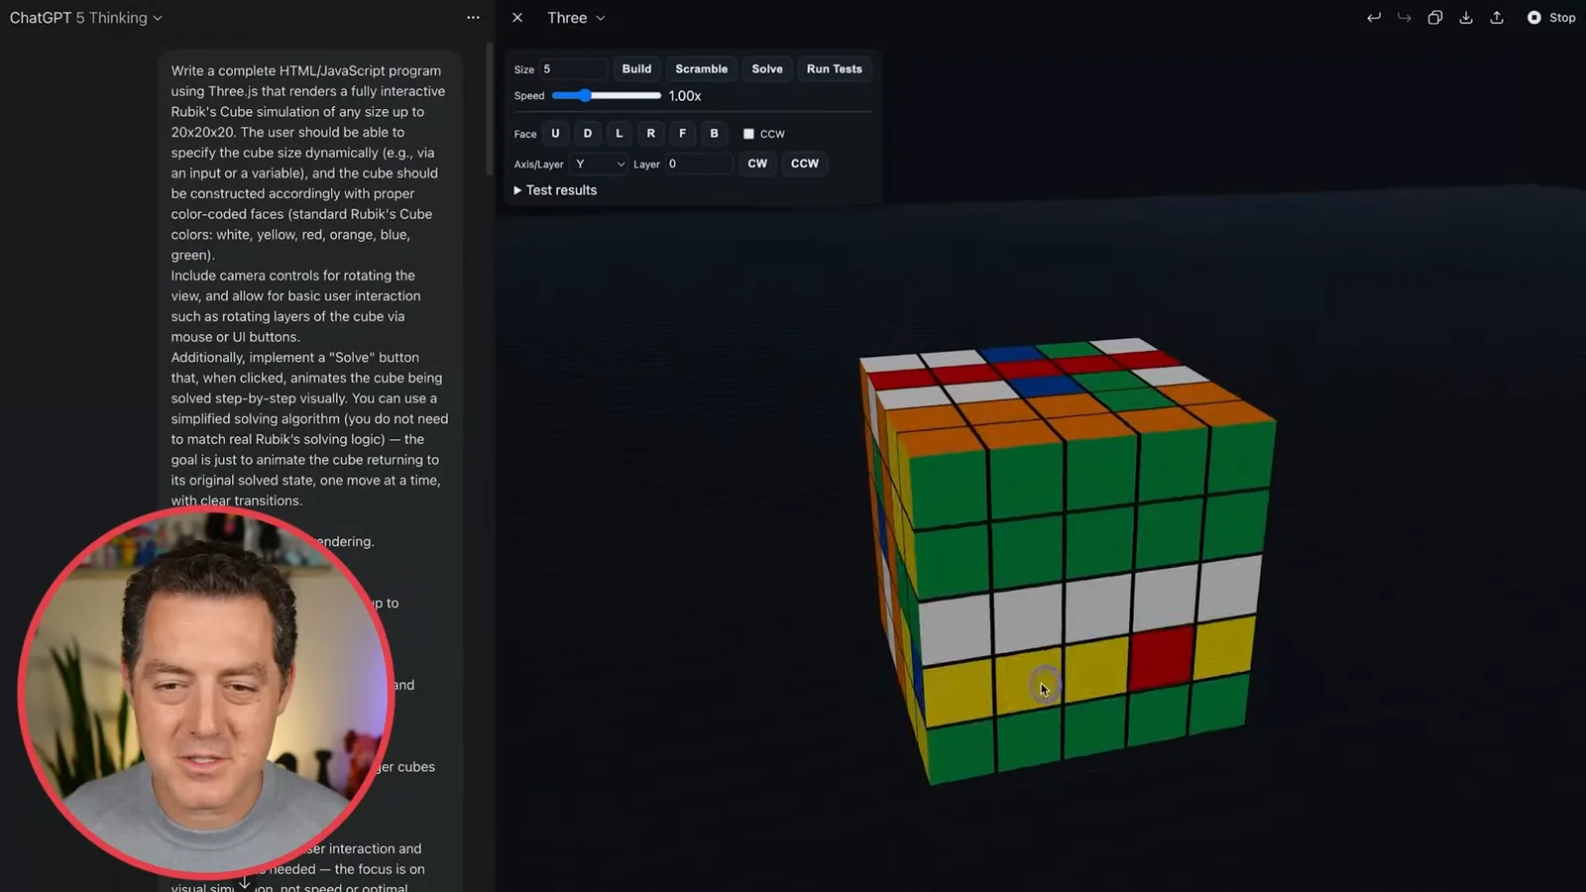Click the redo arrow in canvas toolbar
The image size is (1586, 892).
click(x=1404, y=18)
